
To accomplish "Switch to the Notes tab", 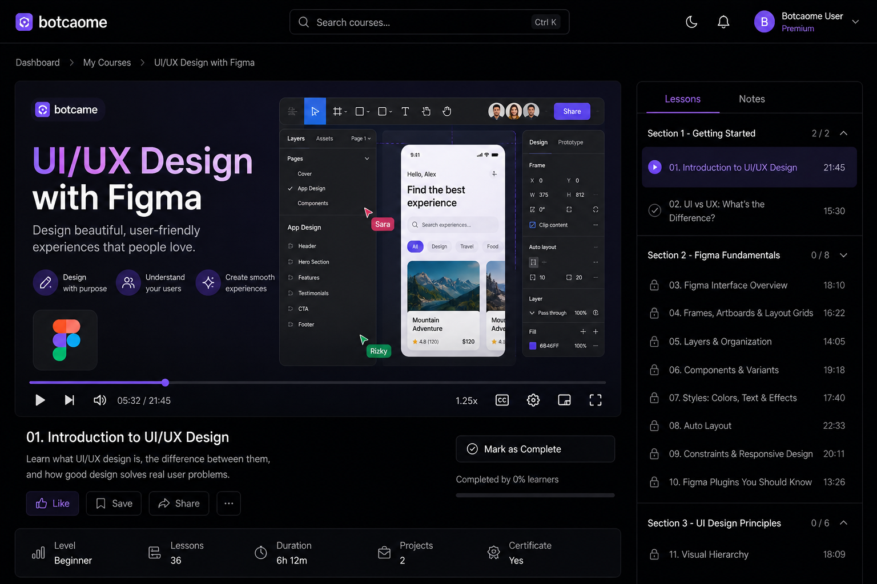I will click(x=752, y=99).
